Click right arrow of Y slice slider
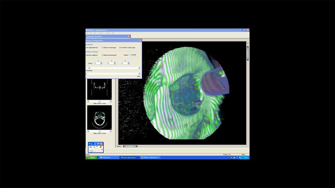Viewport: 335px width, 188px height. click(x=111, y=102)
